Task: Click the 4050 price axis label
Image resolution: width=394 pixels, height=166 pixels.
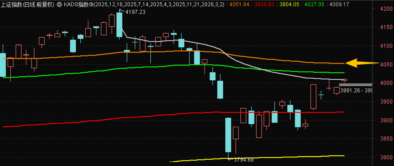Action: (386, 64)
